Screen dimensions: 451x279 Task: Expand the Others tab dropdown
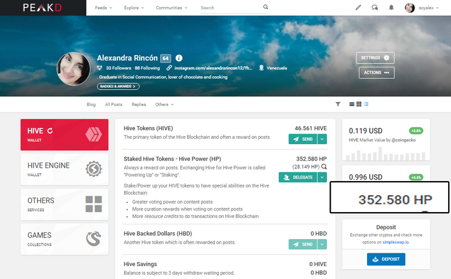click(x=164, y=104)
